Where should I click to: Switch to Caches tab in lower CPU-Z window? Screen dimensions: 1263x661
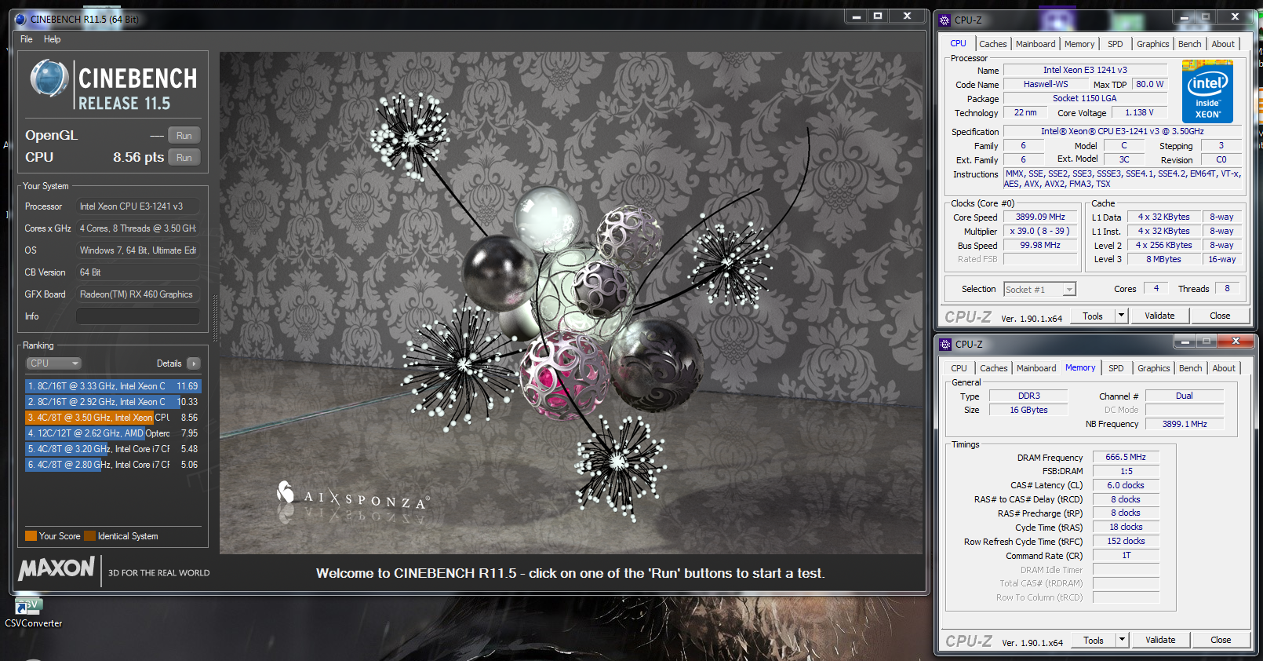point(994,368)
